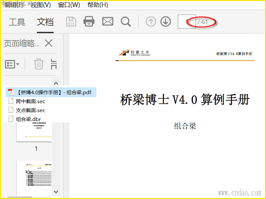Image resolution: width=266 pixels, height=199 pixels.
Task: Click the 支点截面.sec blank file icon
Action: tap(11, 110)
